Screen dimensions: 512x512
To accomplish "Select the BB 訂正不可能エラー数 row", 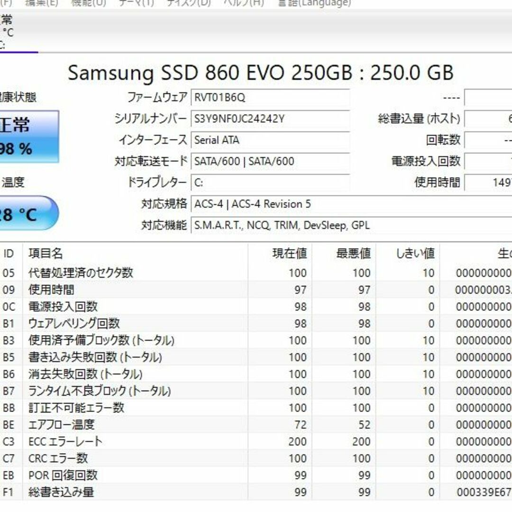I will click(256, 408).
